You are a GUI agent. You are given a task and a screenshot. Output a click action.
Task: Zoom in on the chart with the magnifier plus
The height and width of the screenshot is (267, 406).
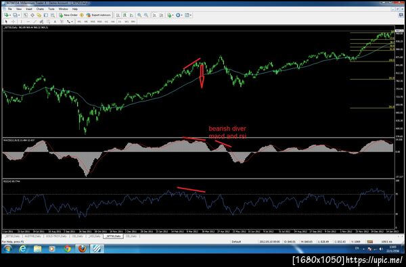(x=139, y=15)
